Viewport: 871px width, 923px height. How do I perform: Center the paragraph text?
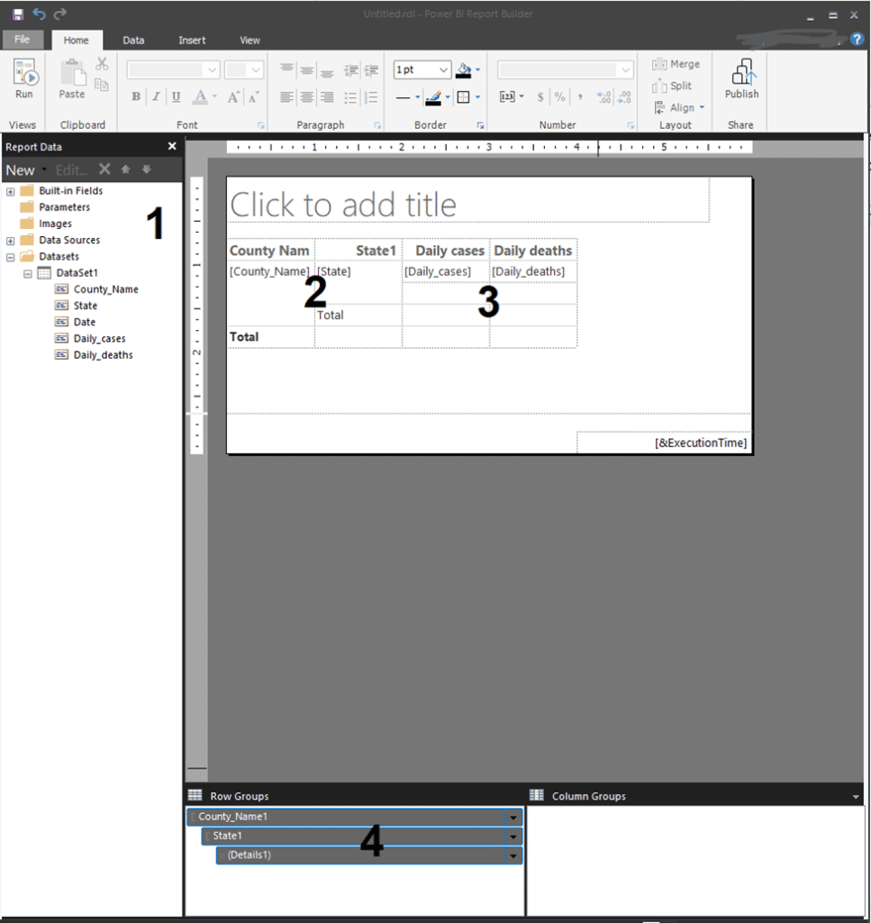pos(306,97)
